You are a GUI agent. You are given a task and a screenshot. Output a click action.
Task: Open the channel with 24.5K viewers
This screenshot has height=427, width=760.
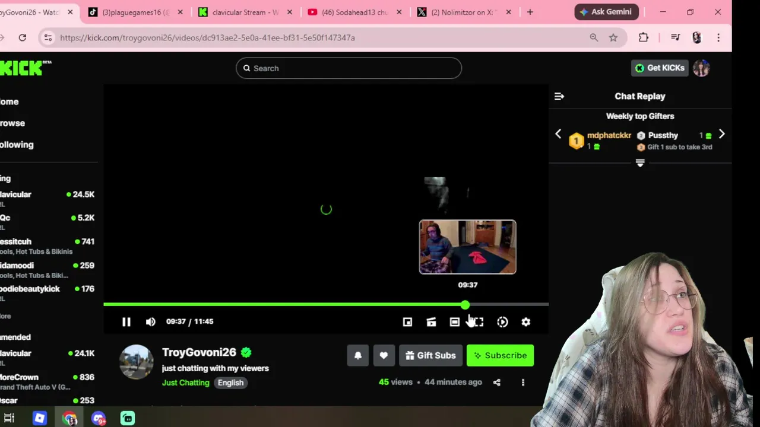click(x=49, y=198)
